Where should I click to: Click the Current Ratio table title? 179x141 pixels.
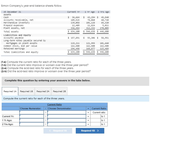(x=54, y=104)
